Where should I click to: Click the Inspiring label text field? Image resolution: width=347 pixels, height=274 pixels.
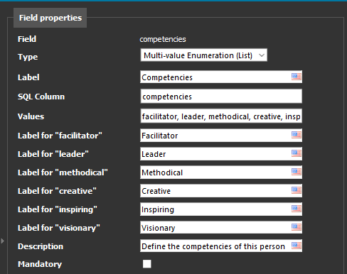[221, 209]
